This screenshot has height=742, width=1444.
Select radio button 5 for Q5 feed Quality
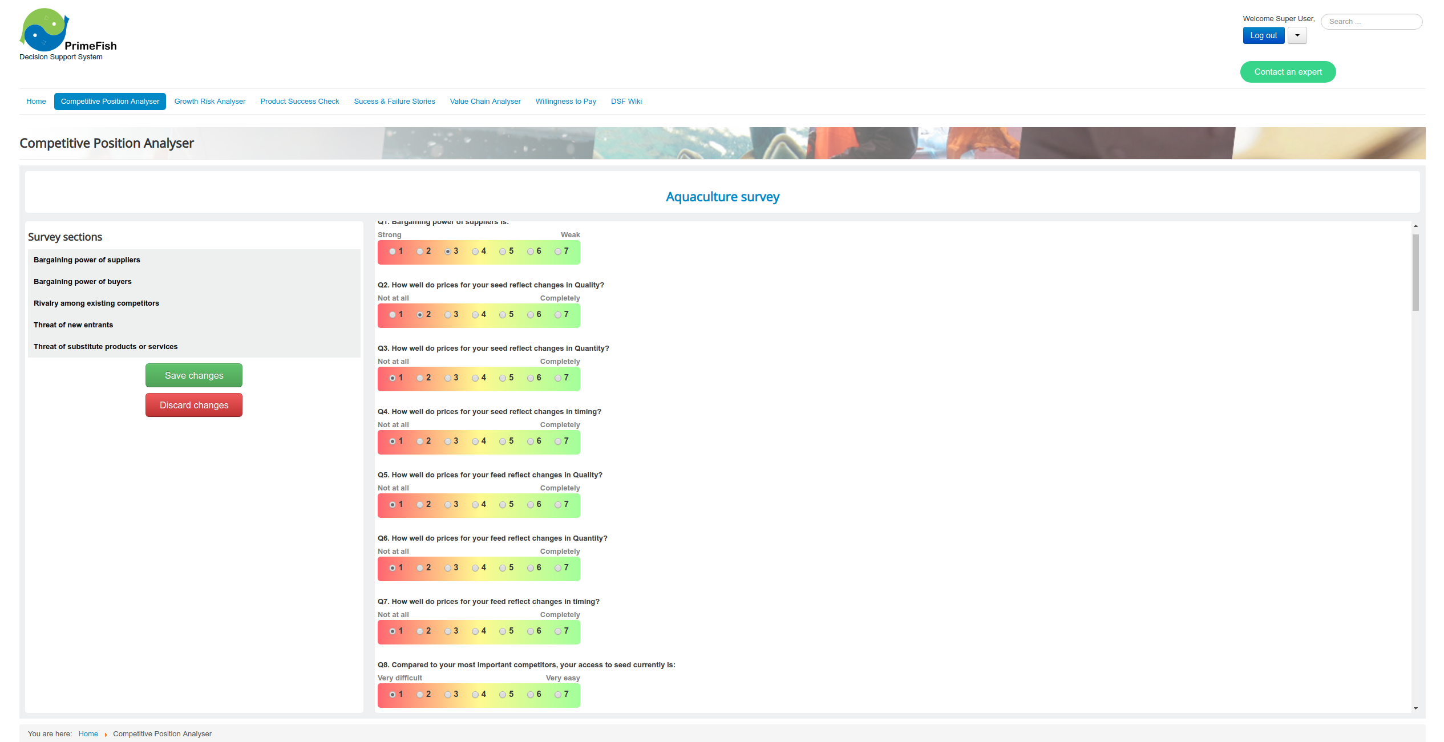click(501, 504)
